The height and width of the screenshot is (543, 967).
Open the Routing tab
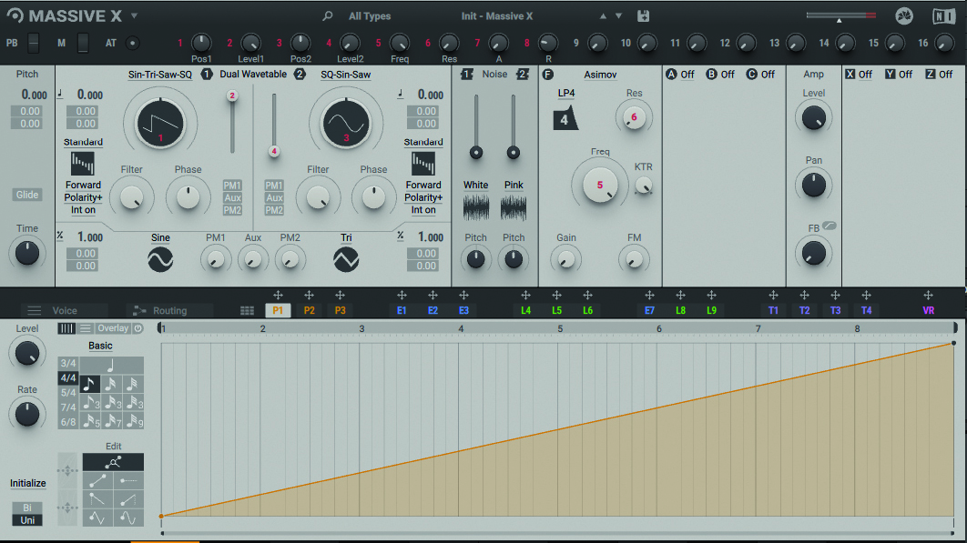point(169,310)
